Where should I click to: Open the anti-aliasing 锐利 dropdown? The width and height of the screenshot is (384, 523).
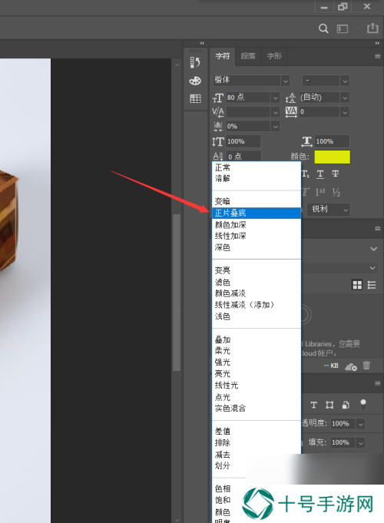pyautogui.click(x=328, y=209)
